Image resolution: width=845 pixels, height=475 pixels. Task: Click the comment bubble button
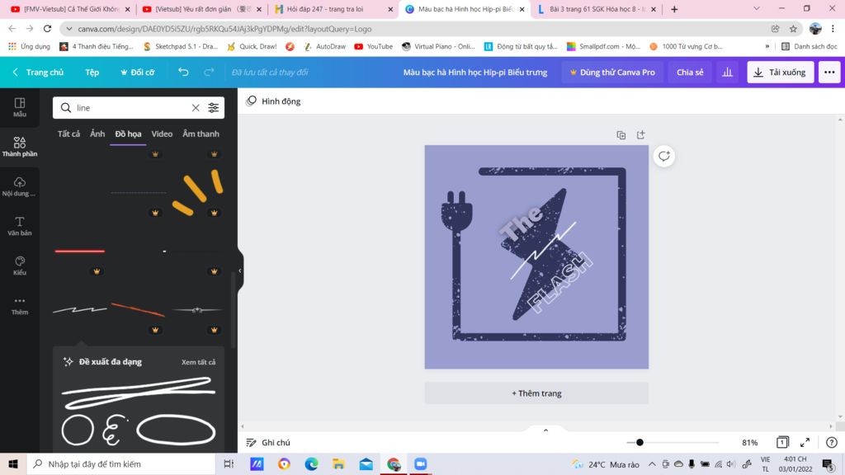coord(664,156)
